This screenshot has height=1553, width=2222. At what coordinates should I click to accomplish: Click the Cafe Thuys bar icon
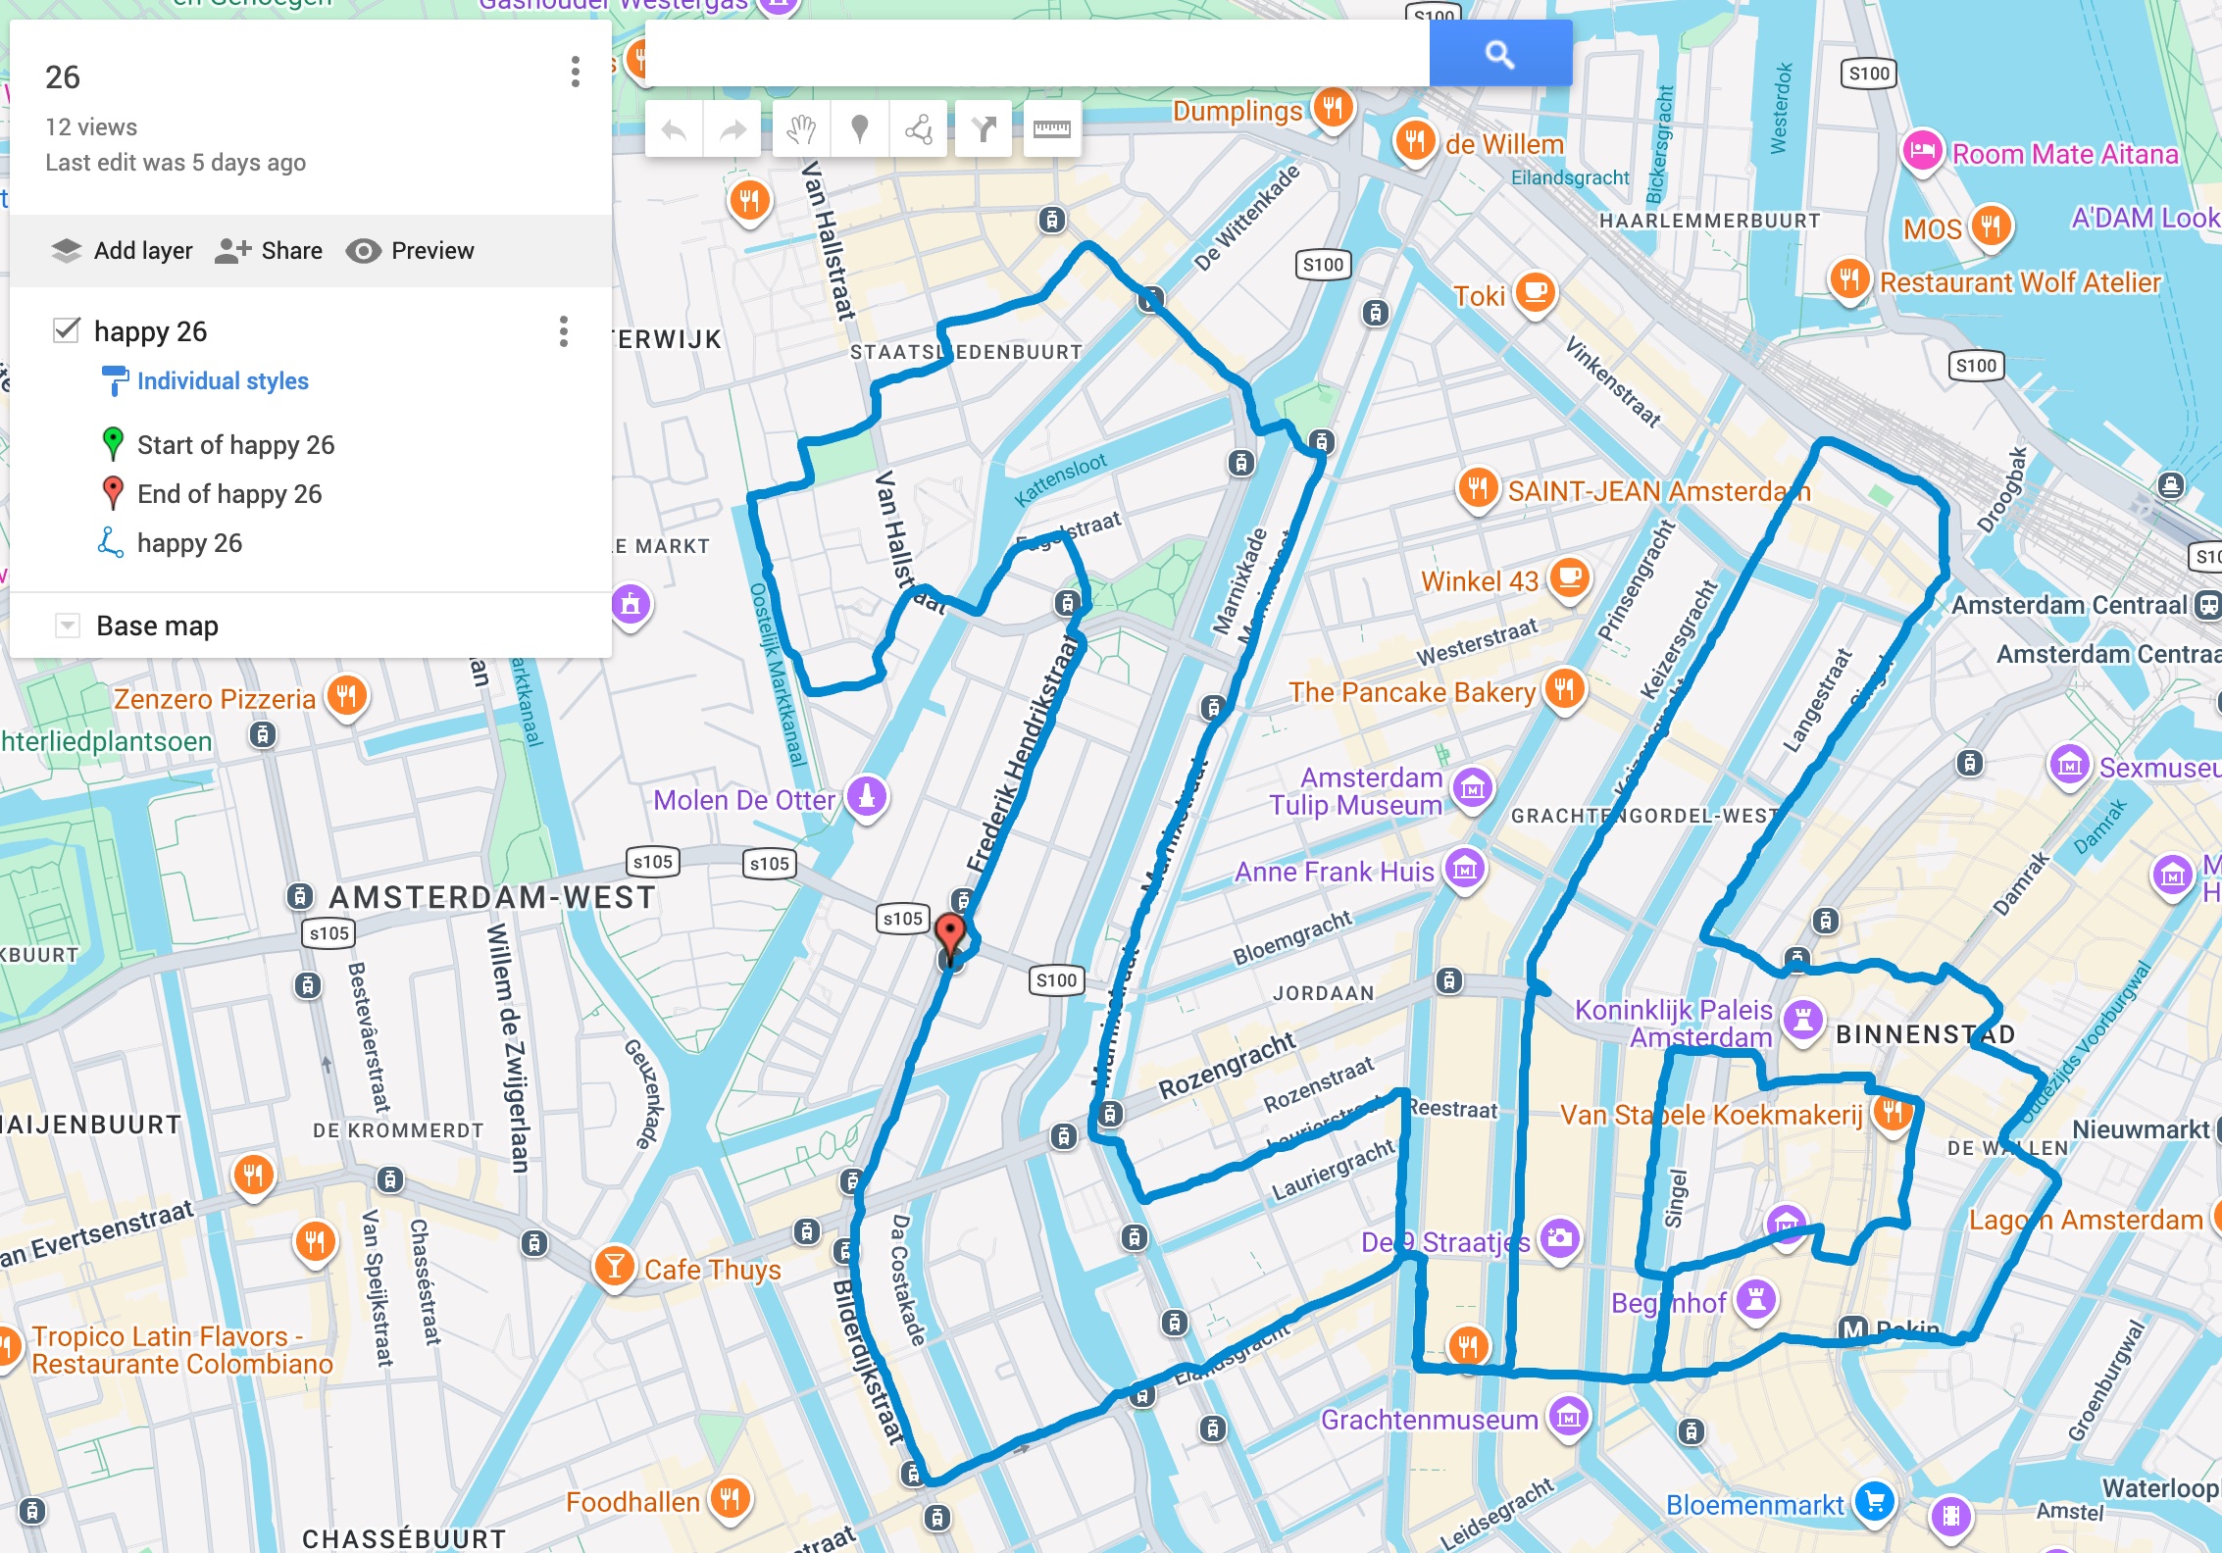(x=615, y=1267)
